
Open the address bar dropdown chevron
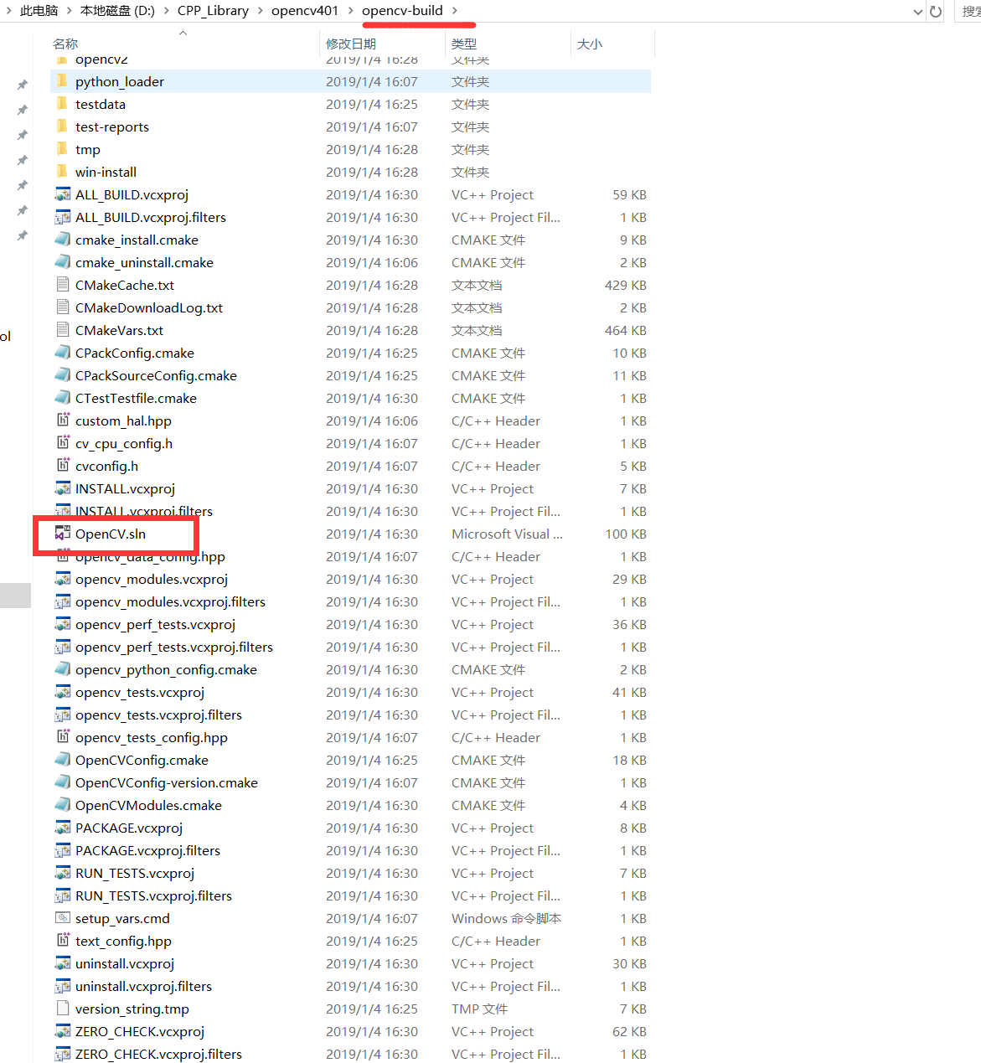[920, 12]
